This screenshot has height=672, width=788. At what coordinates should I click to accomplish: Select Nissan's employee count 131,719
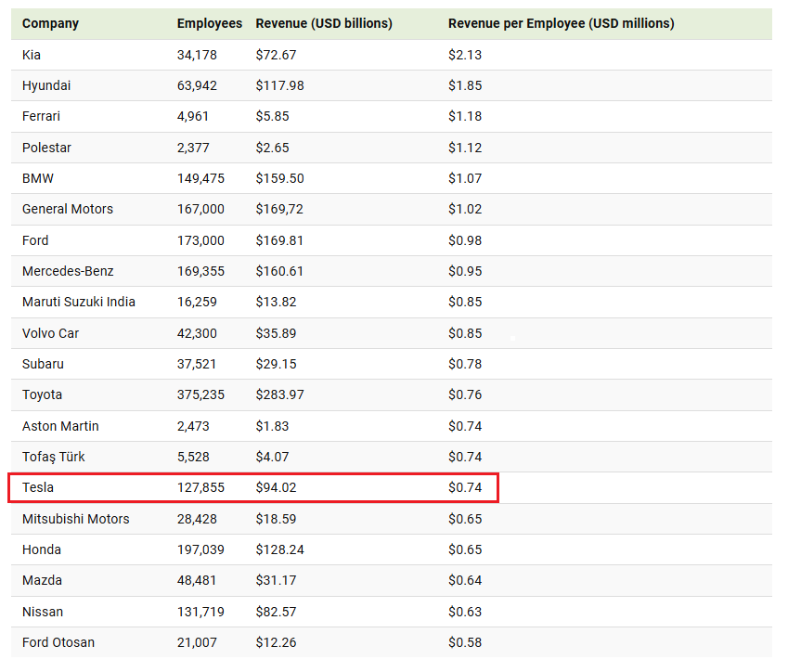click(200, 613)
